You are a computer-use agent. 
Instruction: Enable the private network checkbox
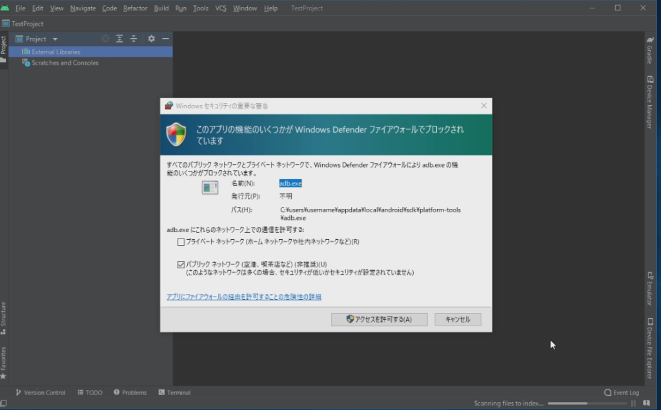tap(181, 242)
